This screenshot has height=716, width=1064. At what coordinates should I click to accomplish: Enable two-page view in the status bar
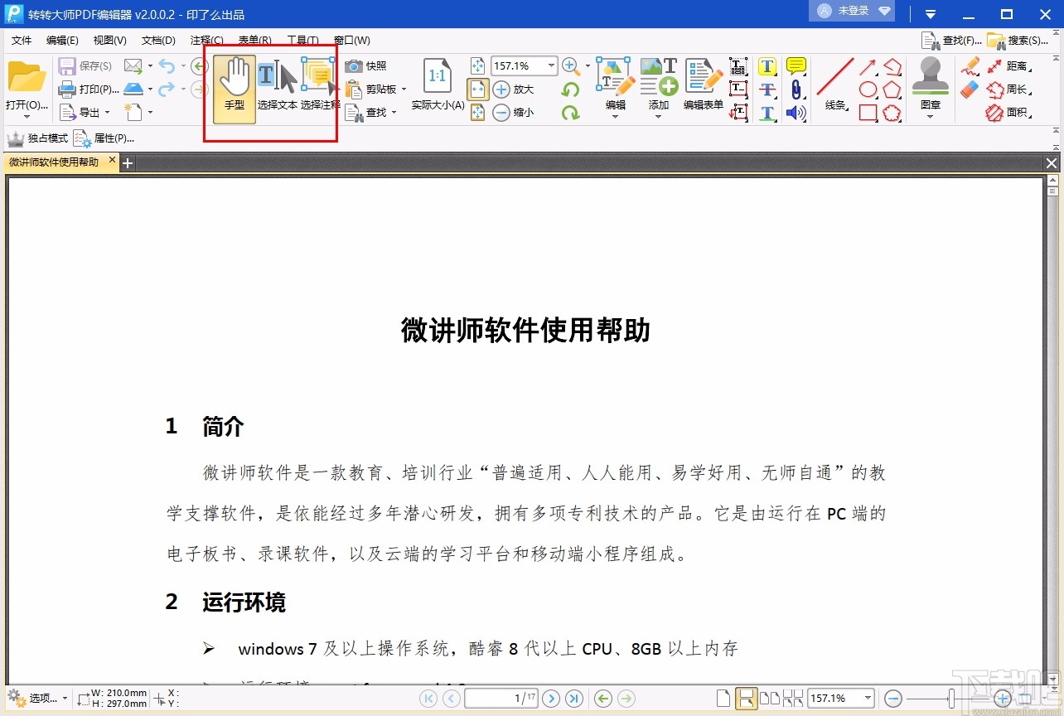point(771,698)
